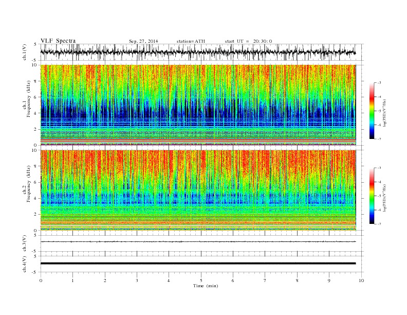Image resolution: width=407 pixels, height=315 pixels.
Task: Click time axis end tick label "10"
Action: 361,281
